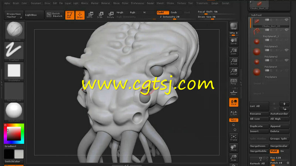Activate Edit mode button

(x=70, y=15)
